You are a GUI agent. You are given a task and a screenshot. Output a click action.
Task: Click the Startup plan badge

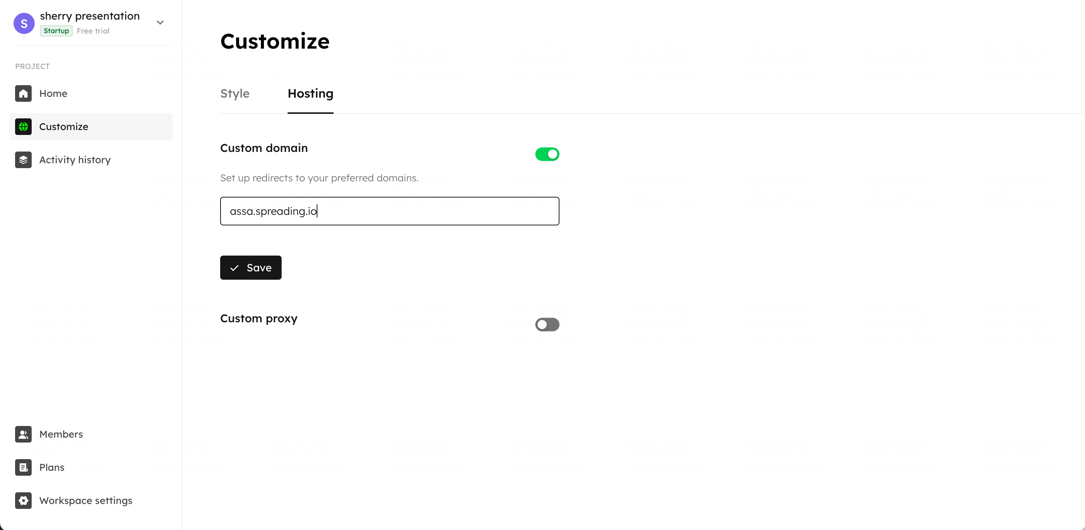pos(56,31)
